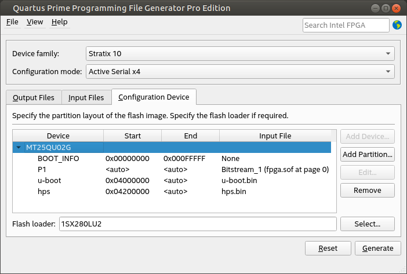
Task: Switch to the Input Files tab
Action: [86, 98]
